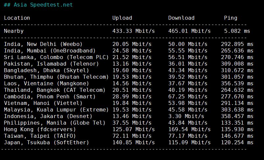This screenshot has width=264, height=160.
Task: Click the Nearby row label
Action: click(x=13, y=31)
